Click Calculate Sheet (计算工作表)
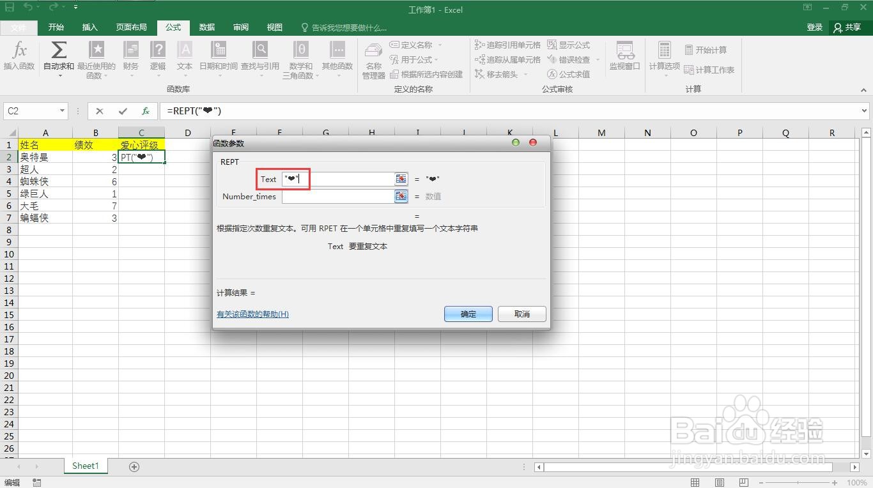873x488 pixels. [709, 70]
